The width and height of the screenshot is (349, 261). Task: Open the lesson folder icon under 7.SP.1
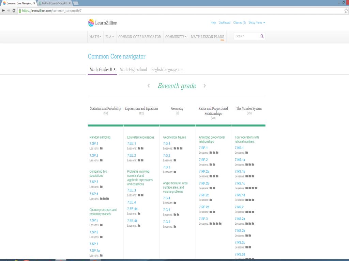[101, 148]
